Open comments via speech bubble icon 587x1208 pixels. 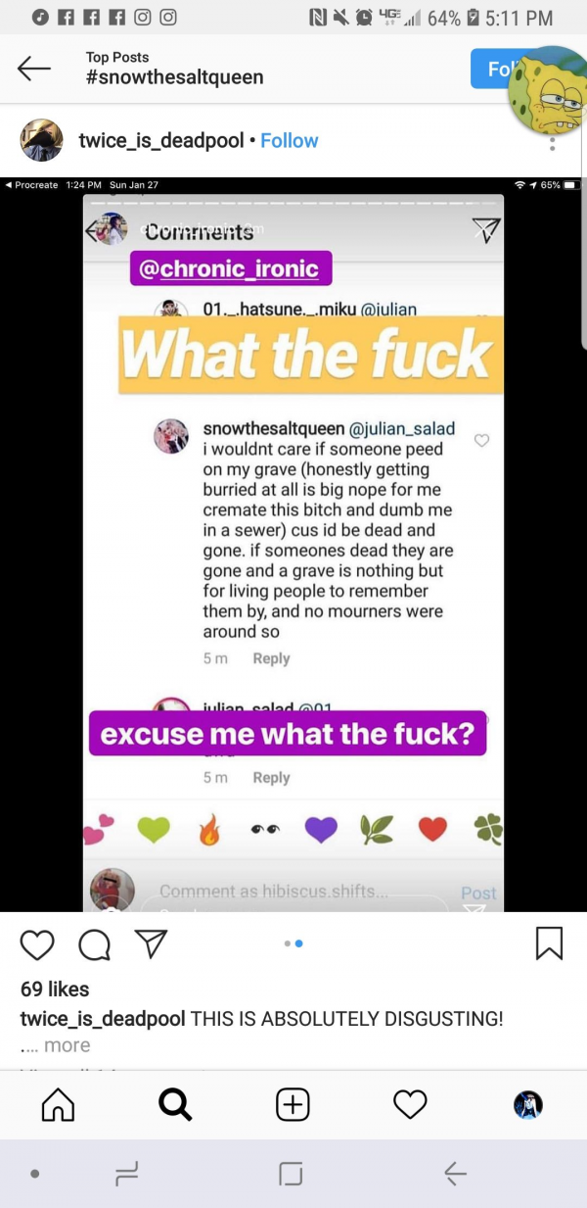(x=94, y=944)
